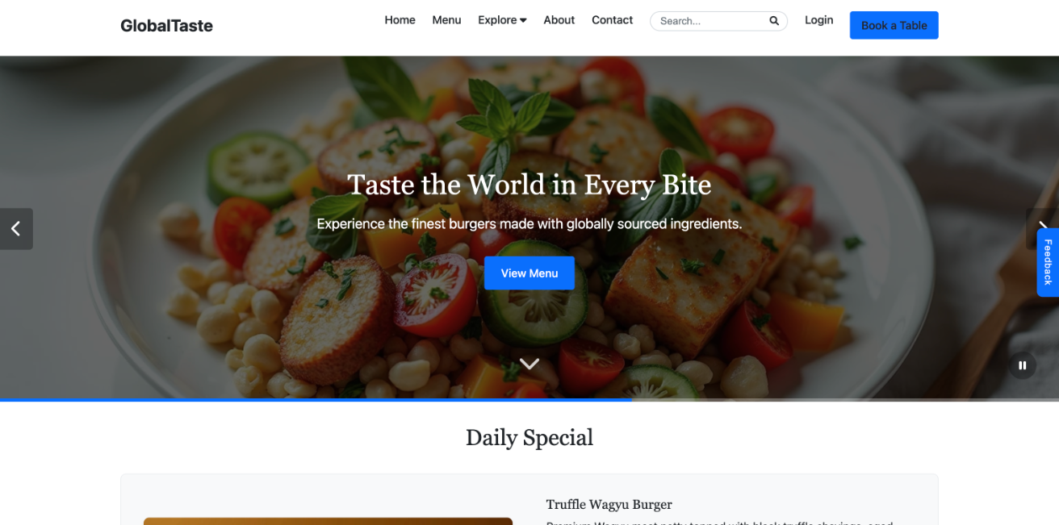
Task: Open the Contact page link
Action: [x=612, y=20]
